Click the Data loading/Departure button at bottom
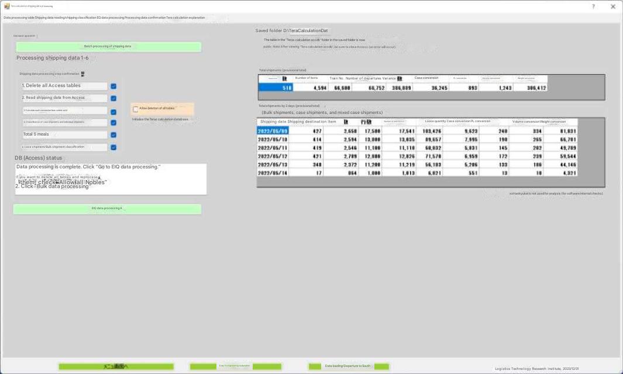This screenshot has height=374, width=623. (x=348, y=366)
